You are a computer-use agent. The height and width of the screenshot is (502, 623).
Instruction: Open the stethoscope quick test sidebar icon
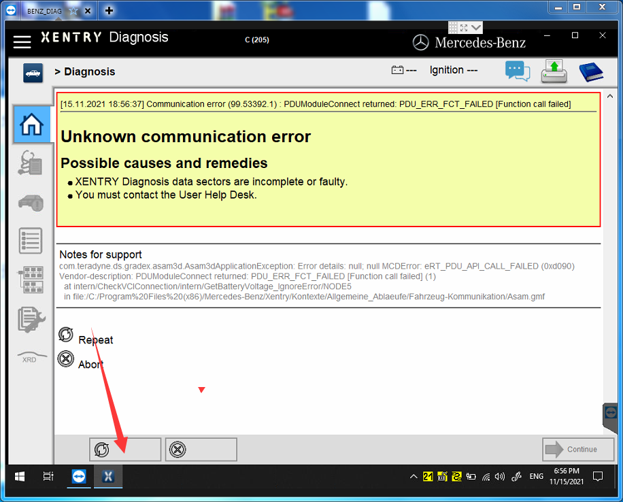(x=30, y=163)
